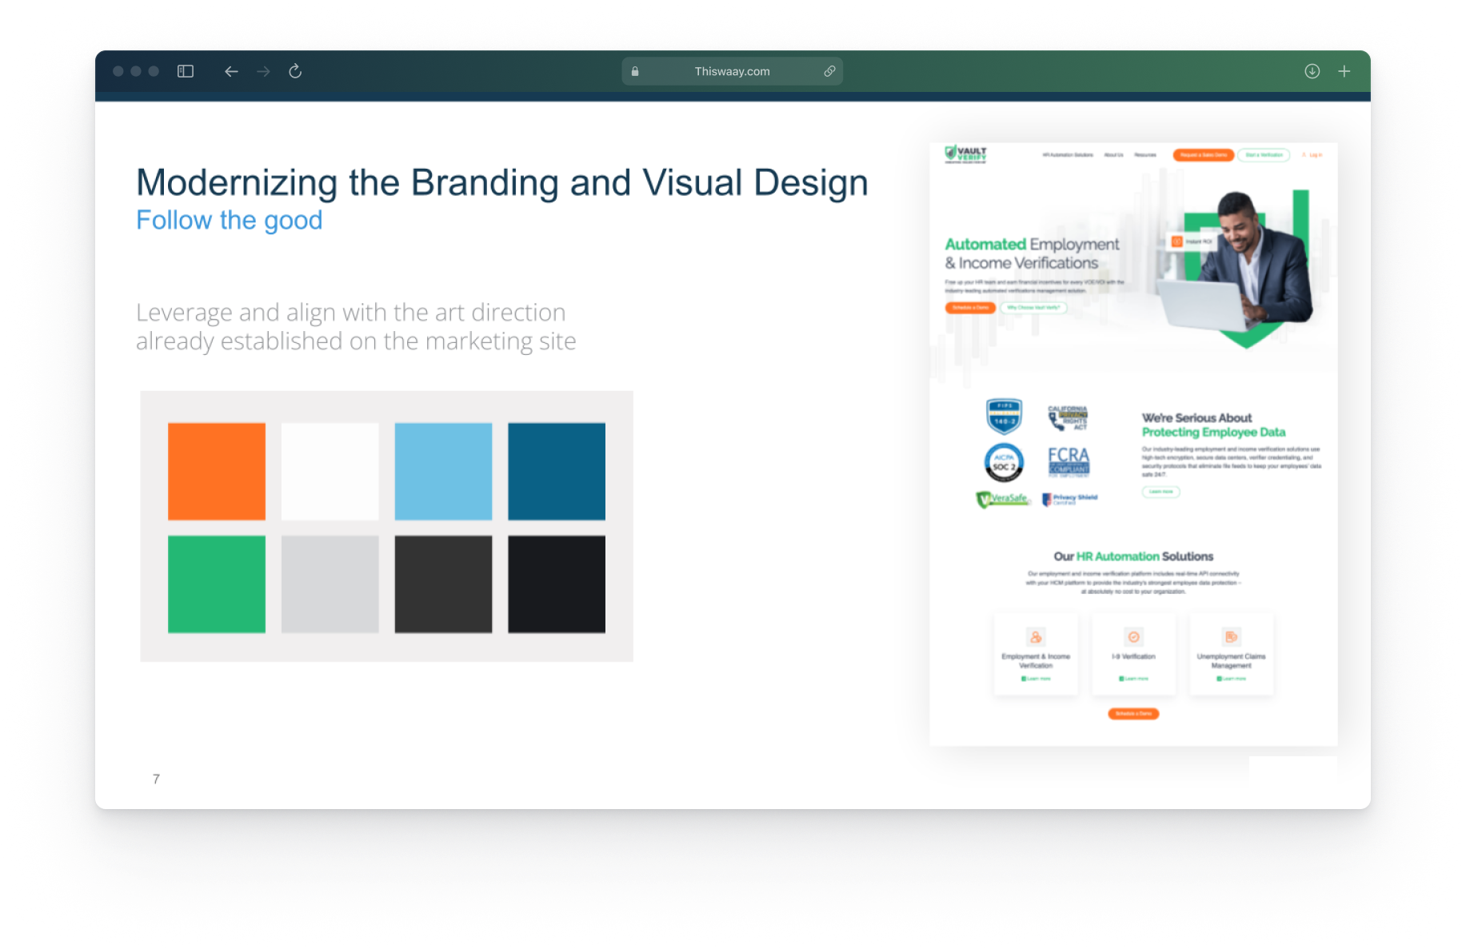Open the Resources nav item

coord(1144,155)
